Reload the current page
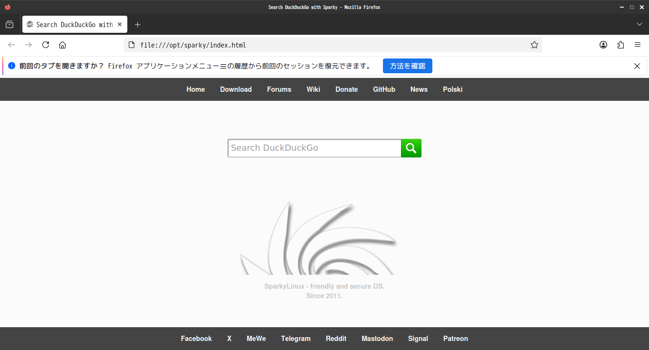The image size is (649, 350). point(46,45)
